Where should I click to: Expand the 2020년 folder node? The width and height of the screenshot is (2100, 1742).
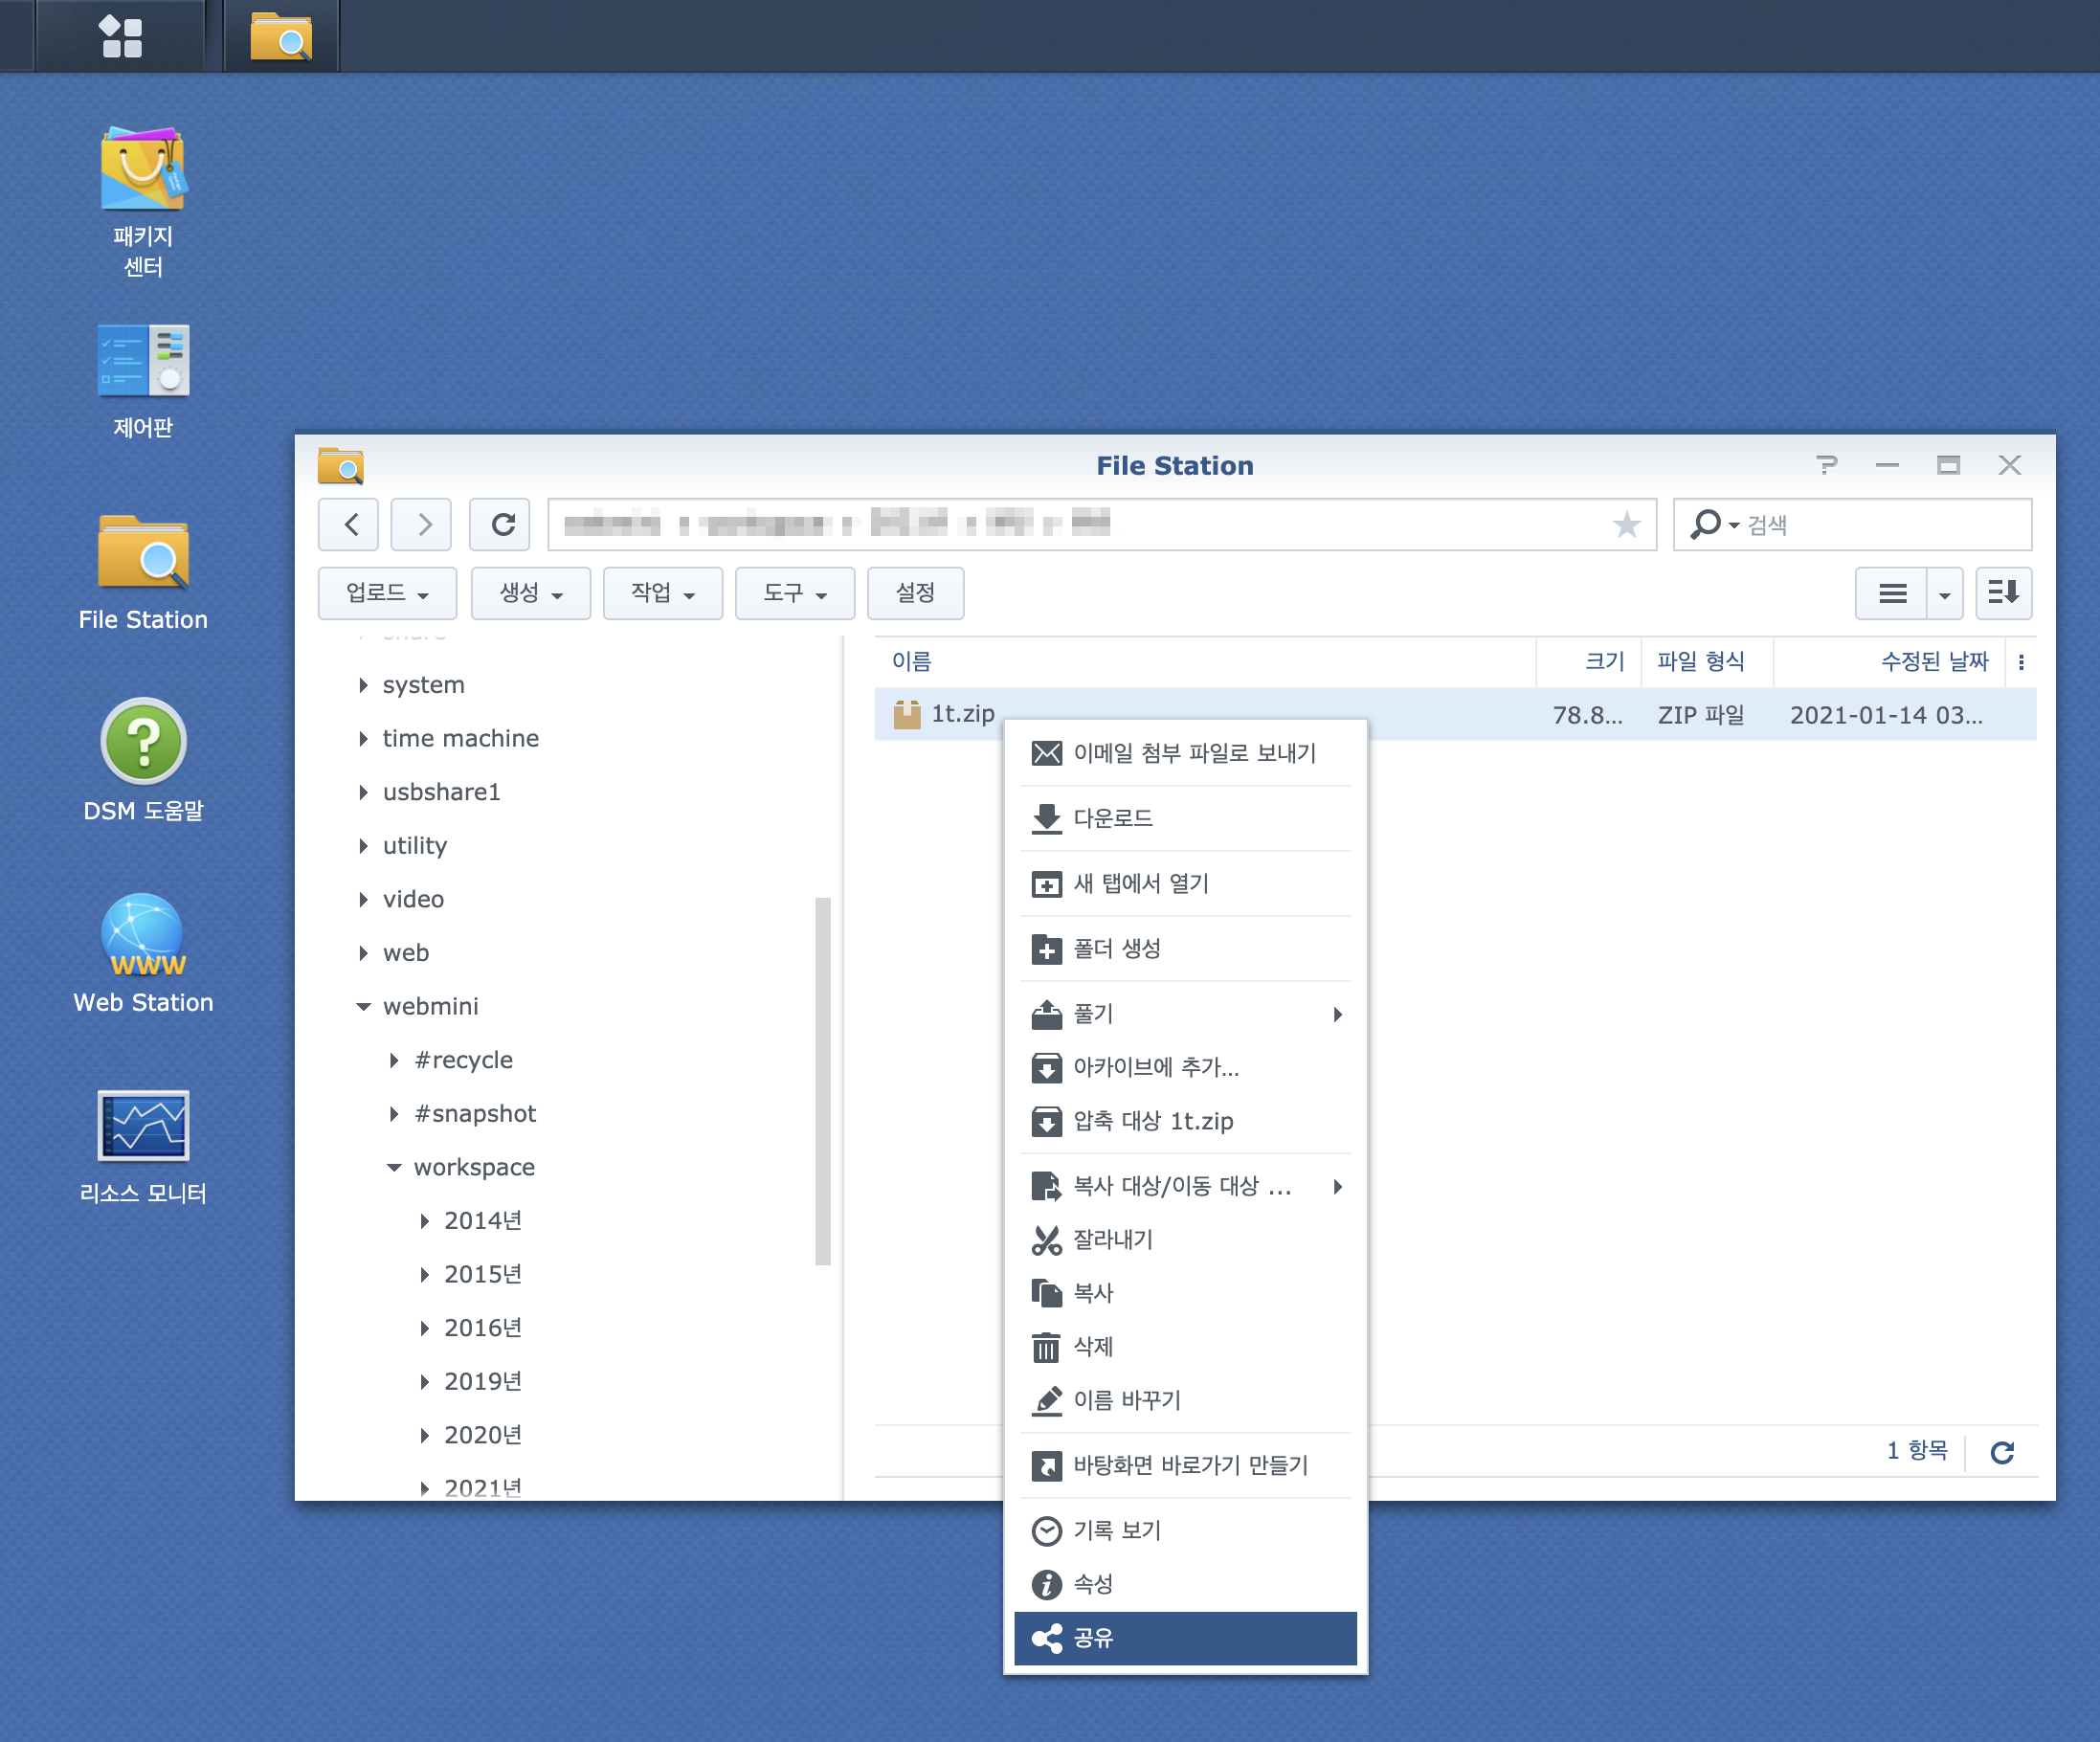pos(425,1436)
